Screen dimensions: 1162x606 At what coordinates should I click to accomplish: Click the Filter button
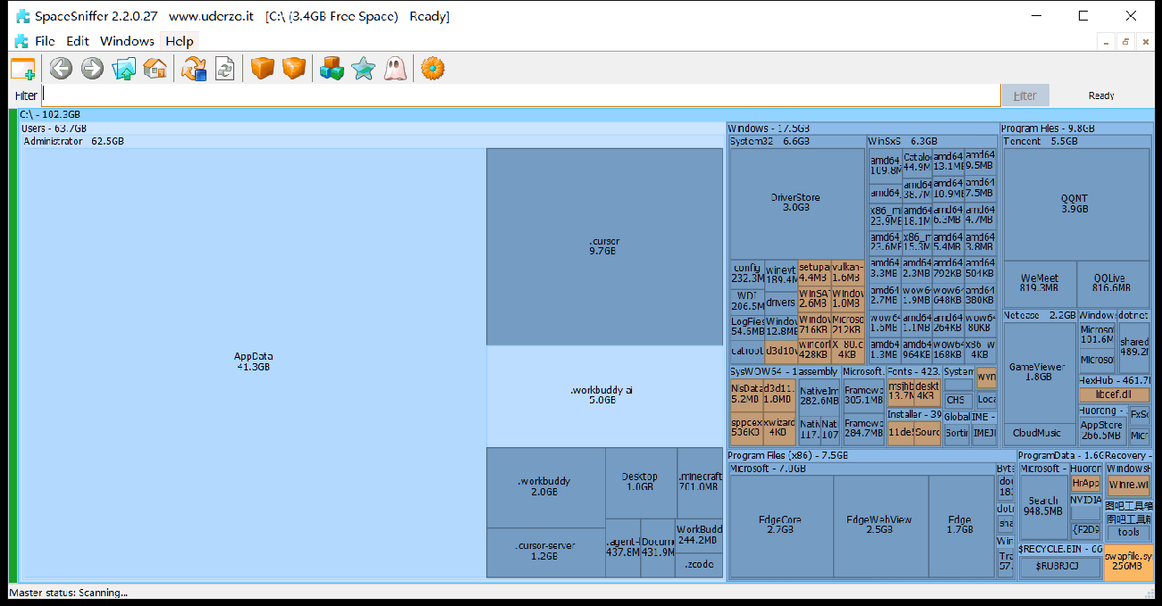click(x=1025, y=95)
